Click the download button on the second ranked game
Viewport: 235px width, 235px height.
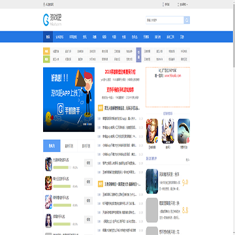(x=88, y=181)
